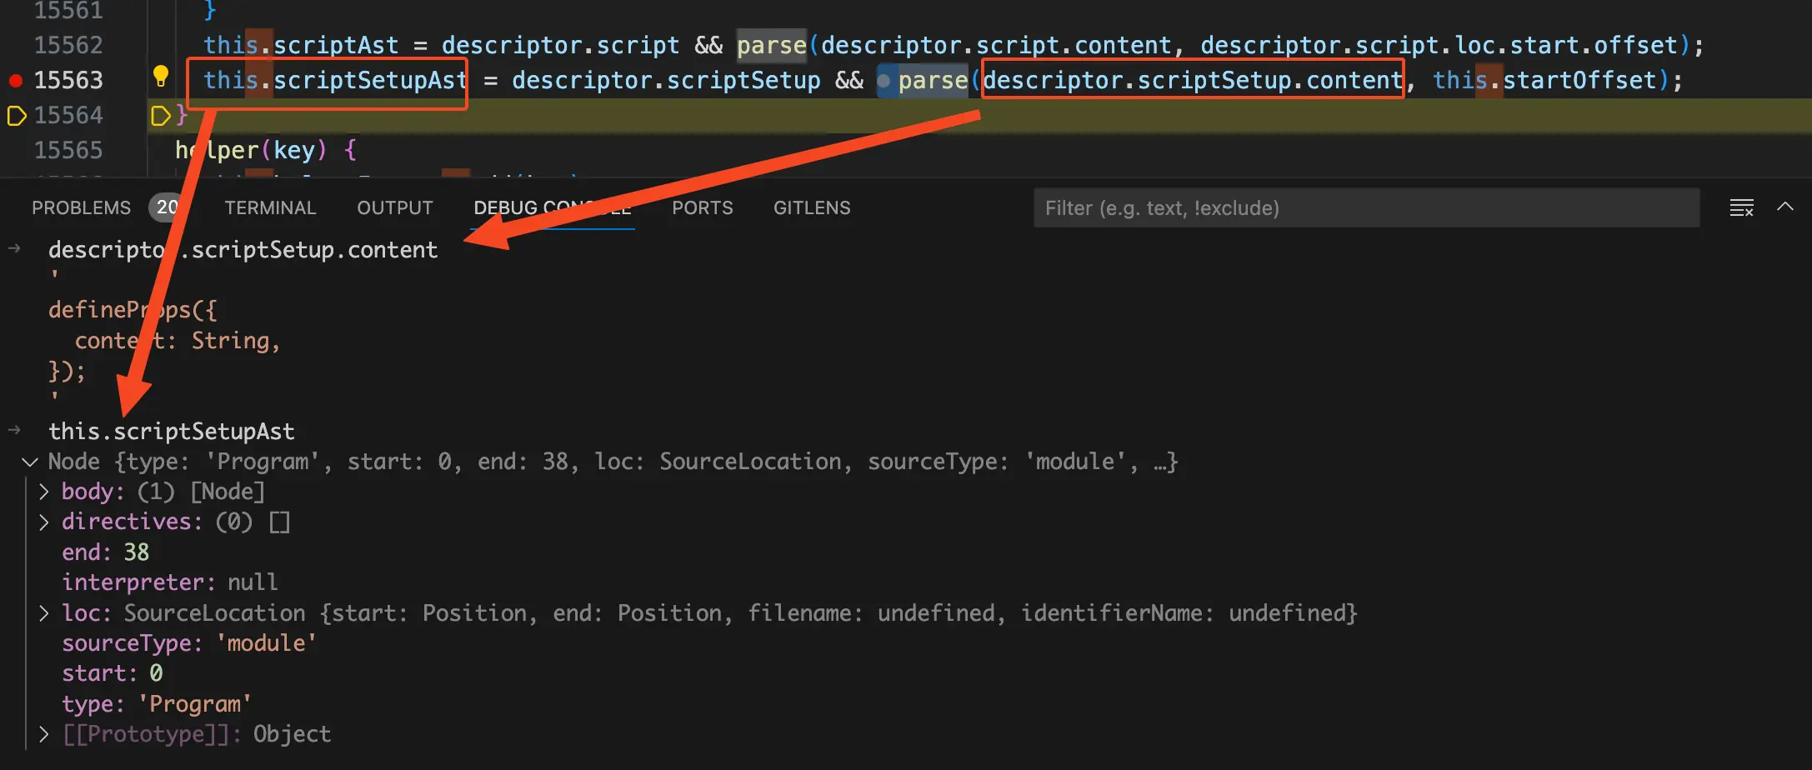Collapse the Node Program object

pyautogui.click(x=30, y=462)
